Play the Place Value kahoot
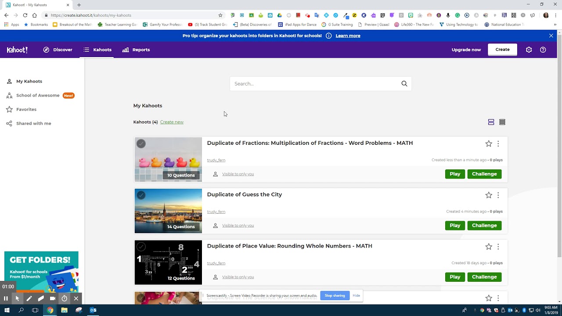 click(455, 277)
